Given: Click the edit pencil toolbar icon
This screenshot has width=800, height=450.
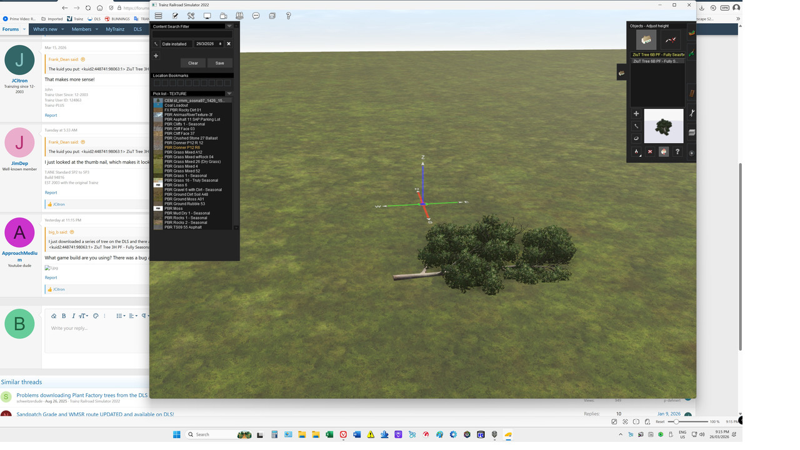Looking at the screenshot, I should tap(175, 16).
